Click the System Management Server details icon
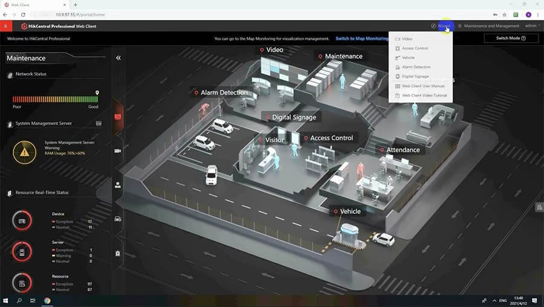Screen dimensions: 544x307 (99, 123)
